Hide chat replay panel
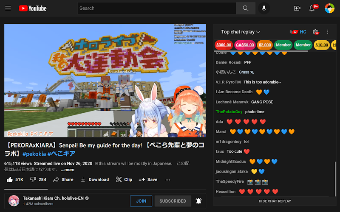Screen dimensions: 340x212 (x=275, y=201)
